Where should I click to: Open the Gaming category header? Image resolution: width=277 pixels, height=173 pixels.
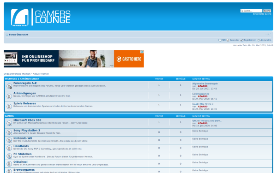pos(9,116)
